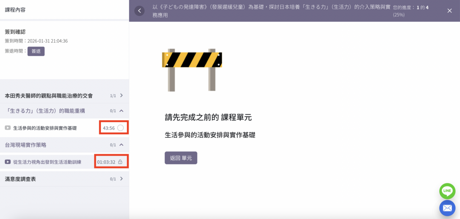Click the 課程內容 panel heading
Viewport: 460px width, 219px height.
coord(15,10)
